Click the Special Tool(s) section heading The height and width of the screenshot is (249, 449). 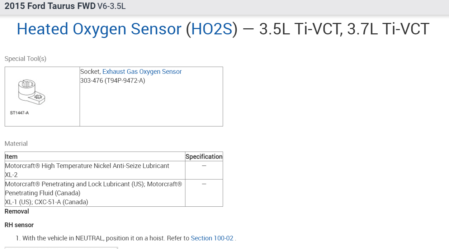25,59
